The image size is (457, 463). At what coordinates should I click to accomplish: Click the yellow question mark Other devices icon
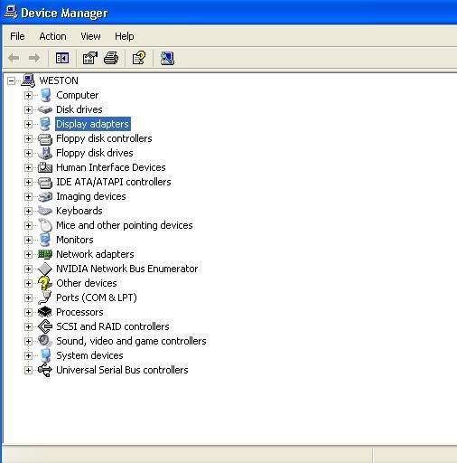click(x=45, y=283)
